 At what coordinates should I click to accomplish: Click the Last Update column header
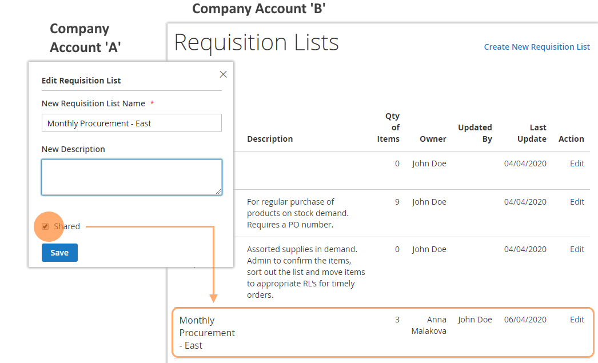tap(532, 133)
